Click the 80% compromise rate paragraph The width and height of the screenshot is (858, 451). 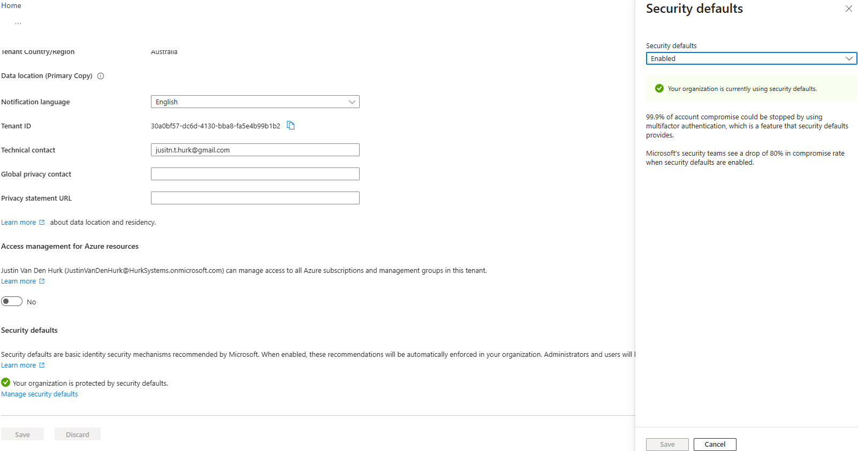[x=745, y=158]
